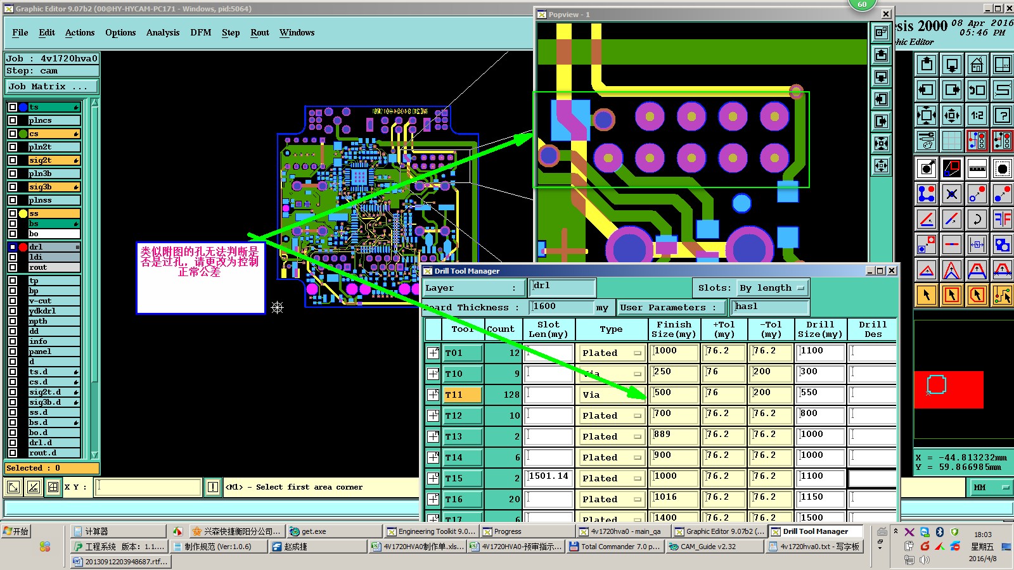Click the blue color dot of ts layer
1014x570 pixels.
pos(23,107)
